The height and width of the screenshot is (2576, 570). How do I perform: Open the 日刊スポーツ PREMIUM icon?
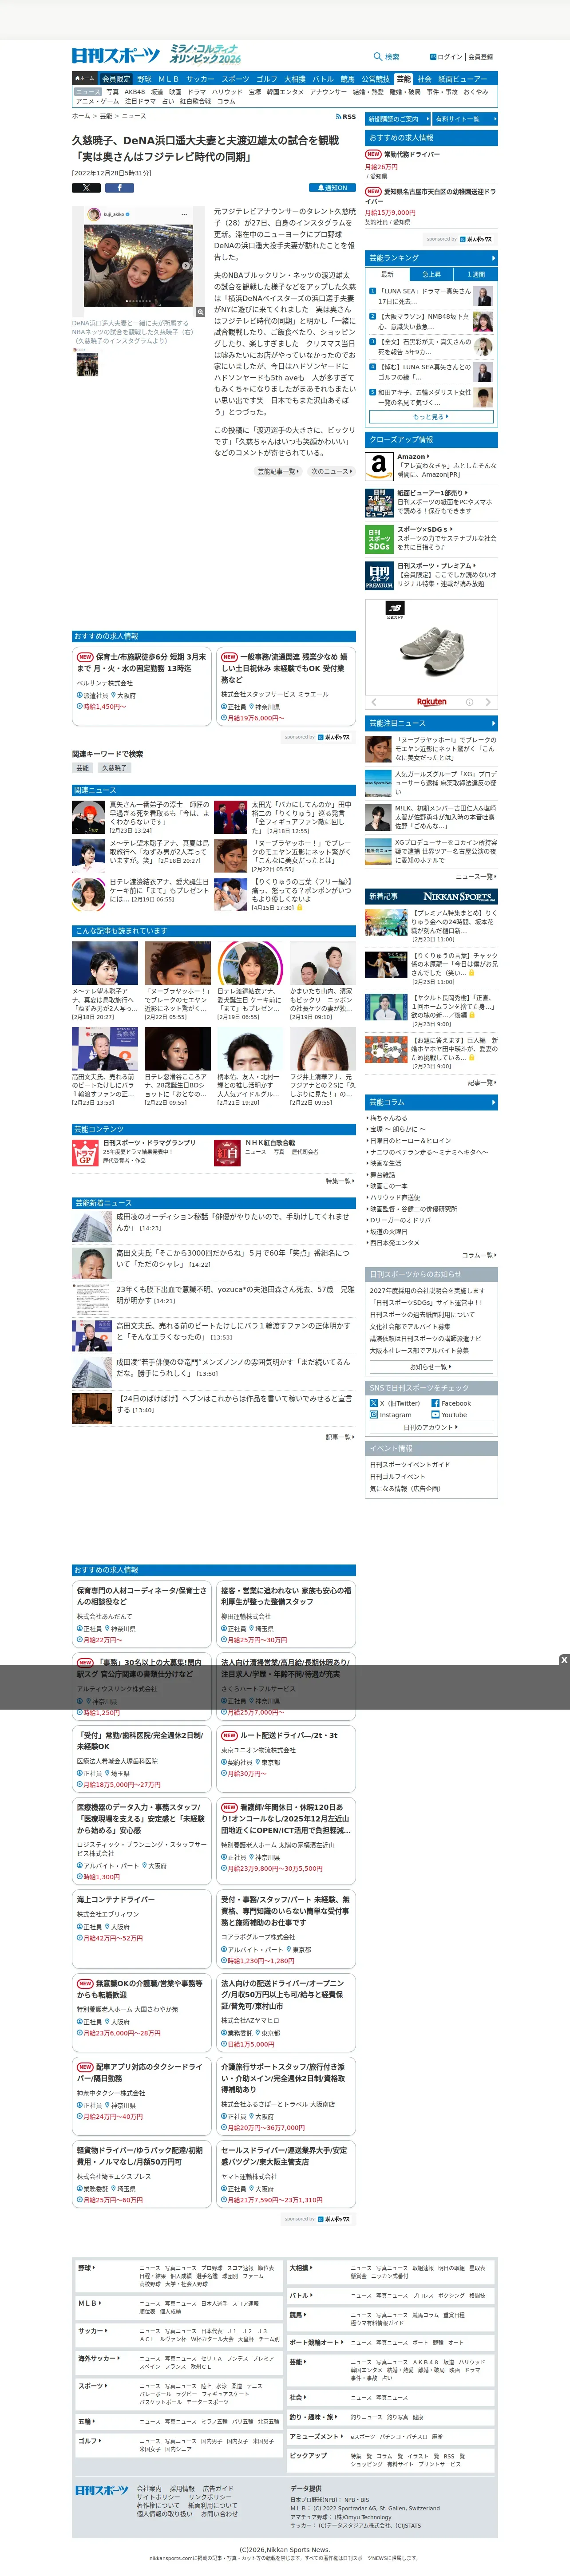379,576
